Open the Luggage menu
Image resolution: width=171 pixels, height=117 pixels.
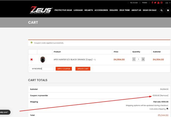[78, 10]
